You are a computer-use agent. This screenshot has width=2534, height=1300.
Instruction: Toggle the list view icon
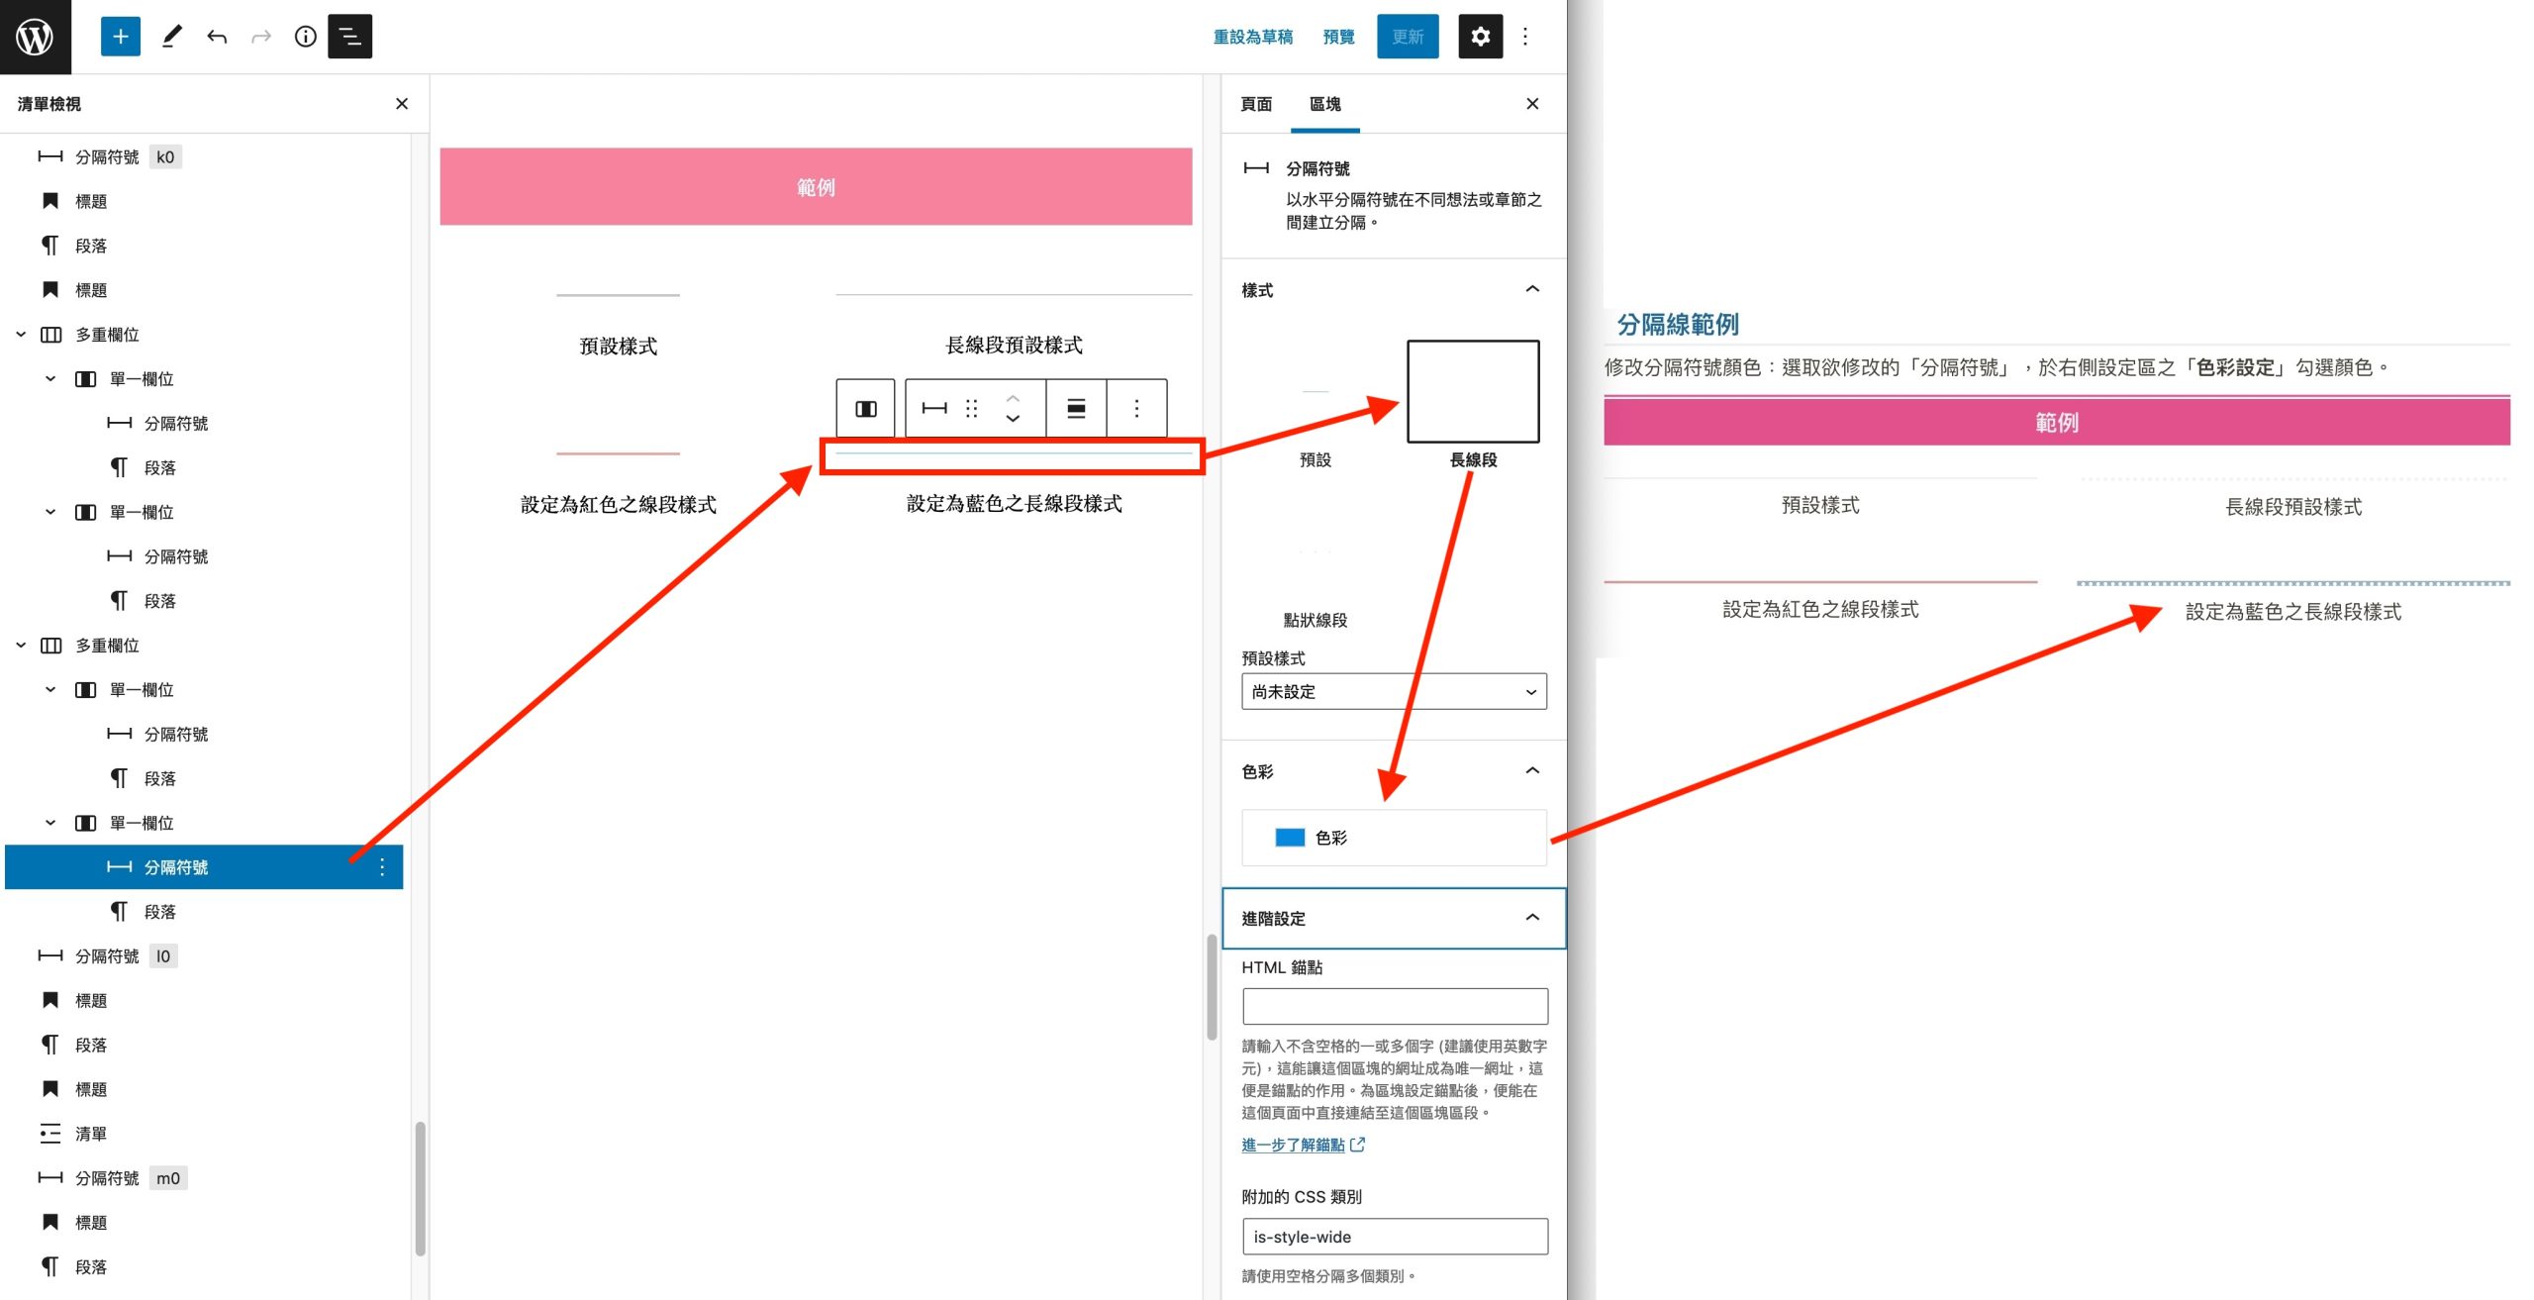[349, 37]
